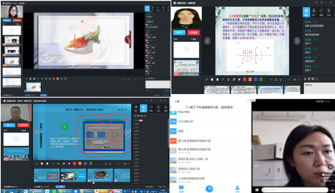Screen dimensions: 335x193
Task: Open blue dropdown under the glasses-wearing teacher's video
Action: (x=7, y=21)
